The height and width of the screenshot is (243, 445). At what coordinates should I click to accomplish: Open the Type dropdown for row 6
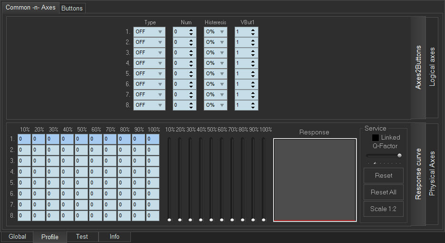click(x=149, y=84)
